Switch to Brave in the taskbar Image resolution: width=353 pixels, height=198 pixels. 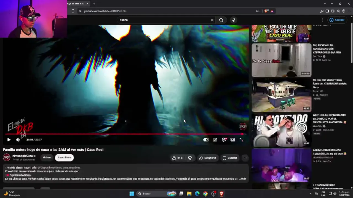(221, 194)
